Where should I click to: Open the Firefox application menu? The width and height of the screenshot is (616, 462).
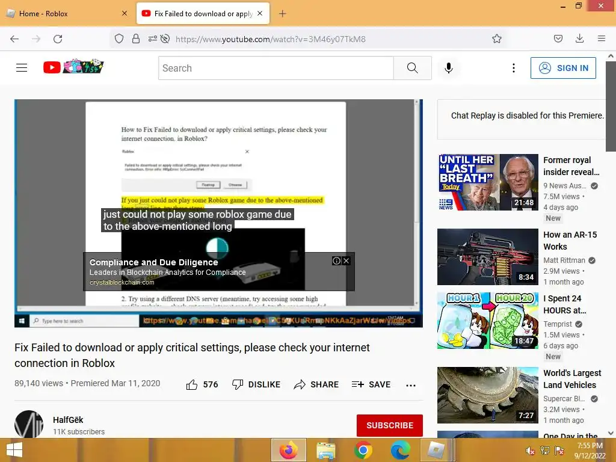pos(602,38)
